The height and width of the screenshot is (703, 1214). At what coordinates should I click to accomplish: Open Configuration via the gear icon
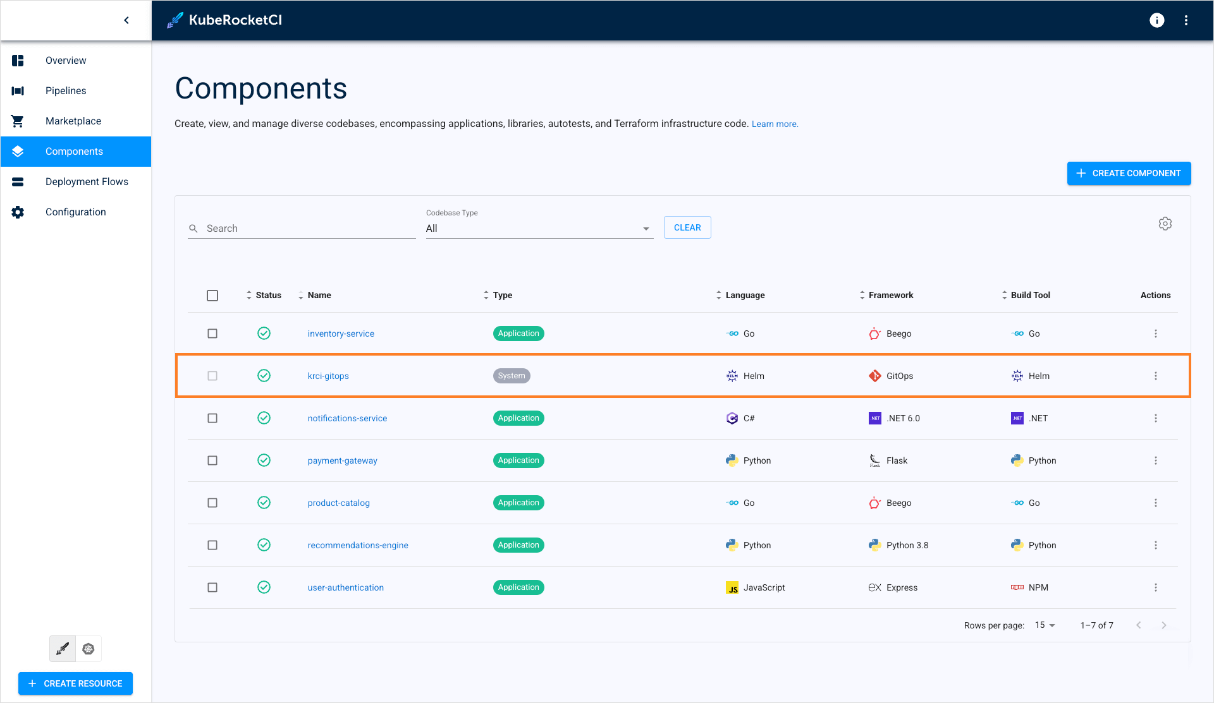17,212
